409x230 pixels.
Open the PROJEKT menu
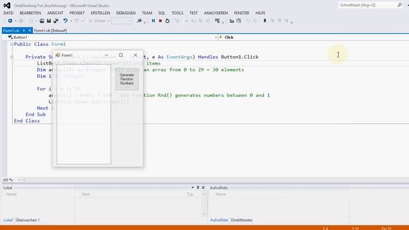[x=77, y=13]
